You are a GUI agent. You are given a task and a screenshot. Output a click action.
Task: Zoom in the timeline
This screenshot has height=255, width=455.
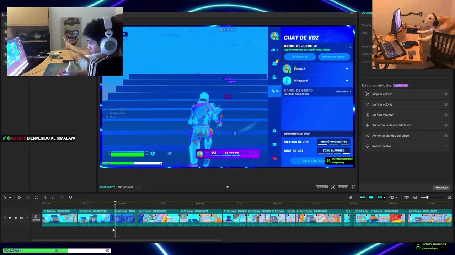(449, 197)
